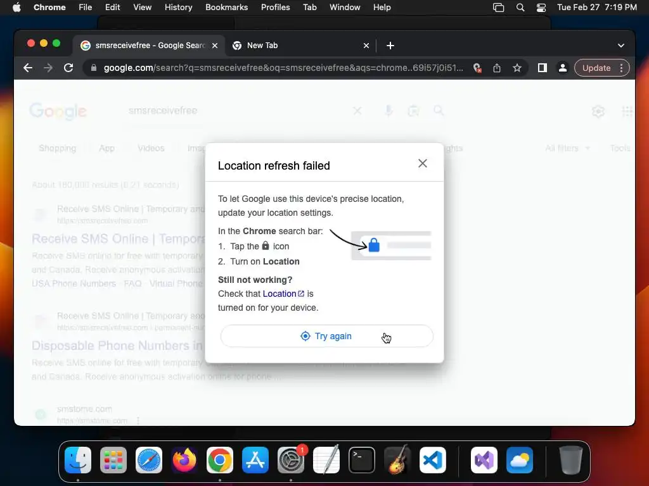This screenshot has height=486, width=649.
Task: Open Visual Studio from the Dock
Action: 484,460
